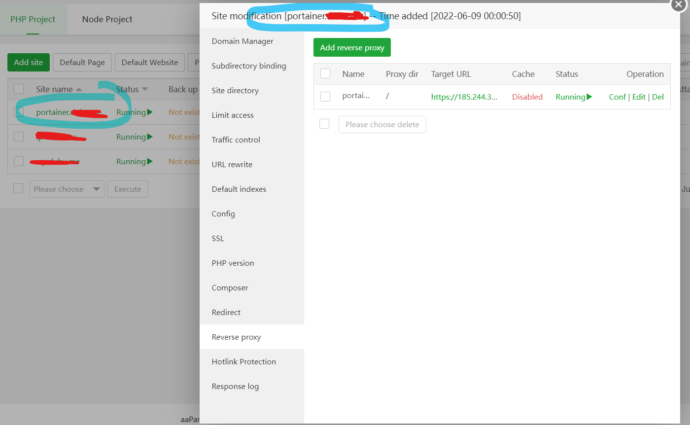Switch to the Node Project tab

click(107, 19)
